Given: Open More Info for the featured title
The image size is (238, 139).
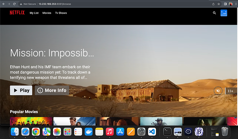Looking at the screenshot, I should 52,90.
